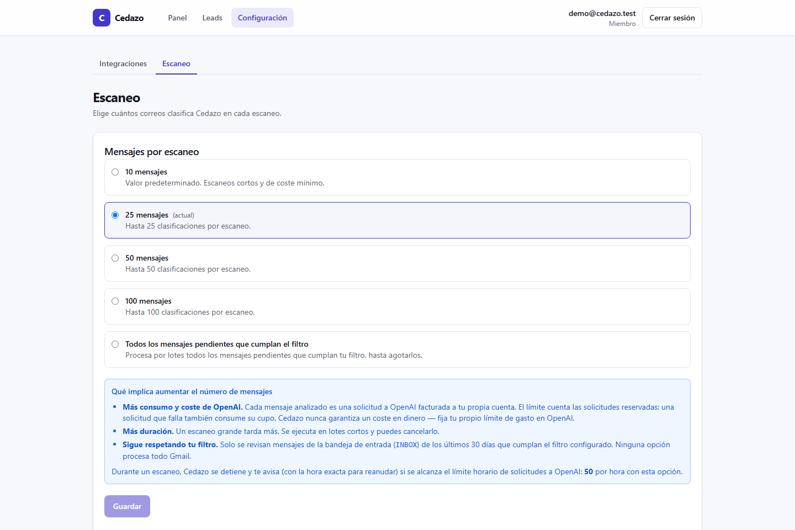Click the INBOX code text in the notice
Viewport: 795px width, 530px height.
click(x=406, y=445)
